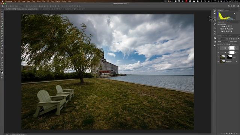Select the Background layer thumbnail
Screen dimensions: 240x135
tap(222, 61)
